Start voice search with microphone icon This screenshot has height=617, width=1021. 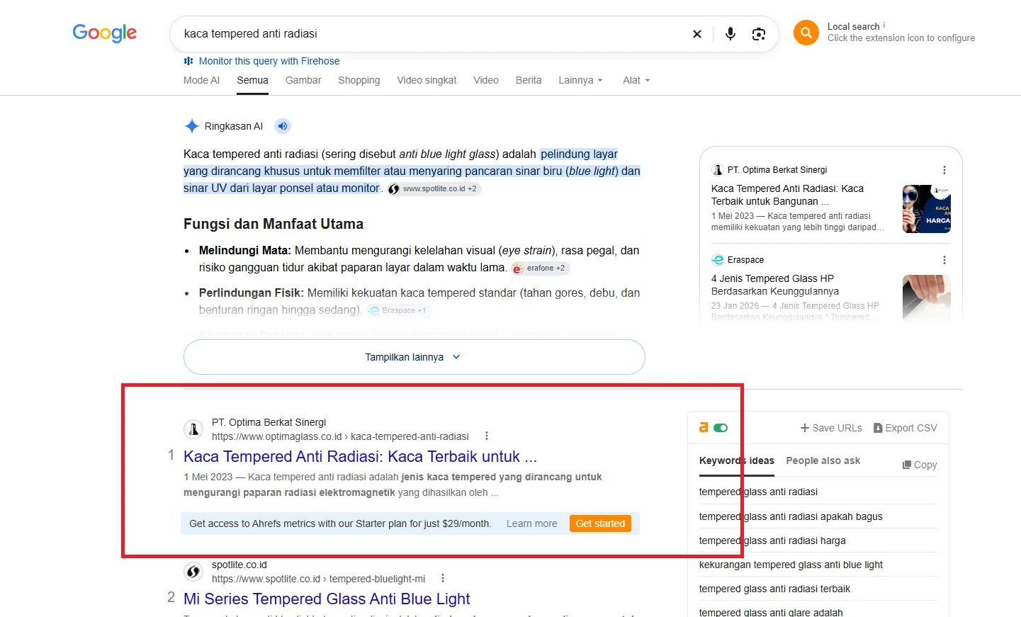(x=731, y=34)
